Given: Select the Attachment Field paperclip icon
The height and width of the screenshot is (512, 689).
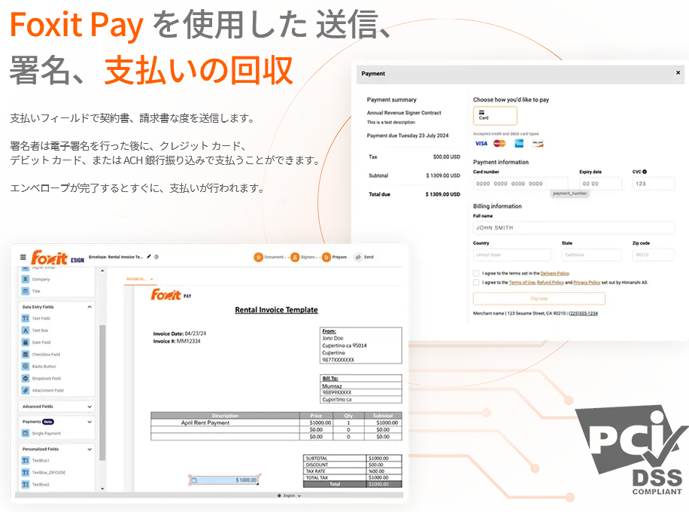Looking at the screenshot, I should coord(26,390).
